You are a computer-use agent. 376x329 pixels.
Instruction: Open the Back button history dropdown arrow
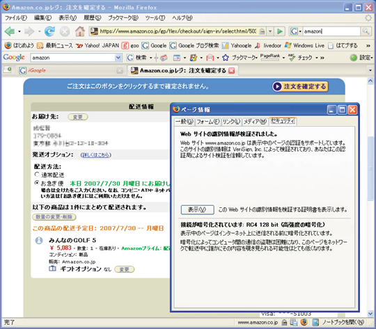pyautogui.click(x=19, y=31)
